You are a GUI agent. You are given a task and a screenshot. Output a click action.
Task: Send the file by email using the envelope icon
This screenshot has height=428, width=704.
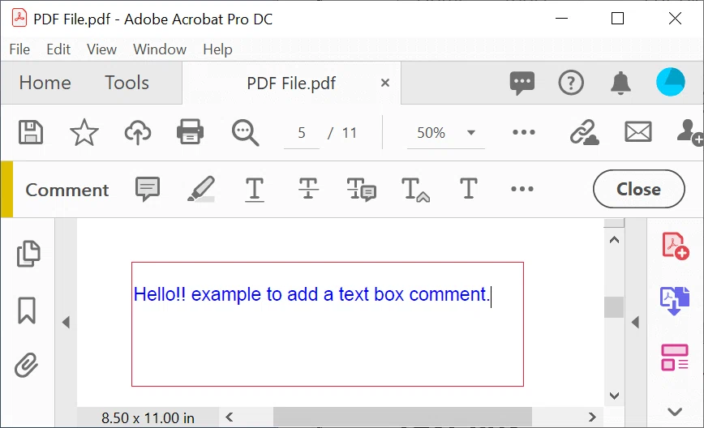638,132
